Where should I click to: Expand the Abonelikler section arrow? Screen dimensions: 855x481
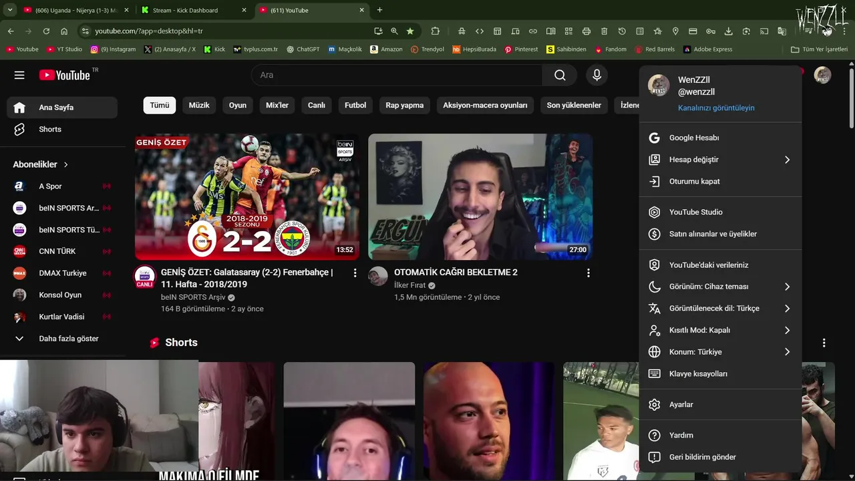coord(65,164)
